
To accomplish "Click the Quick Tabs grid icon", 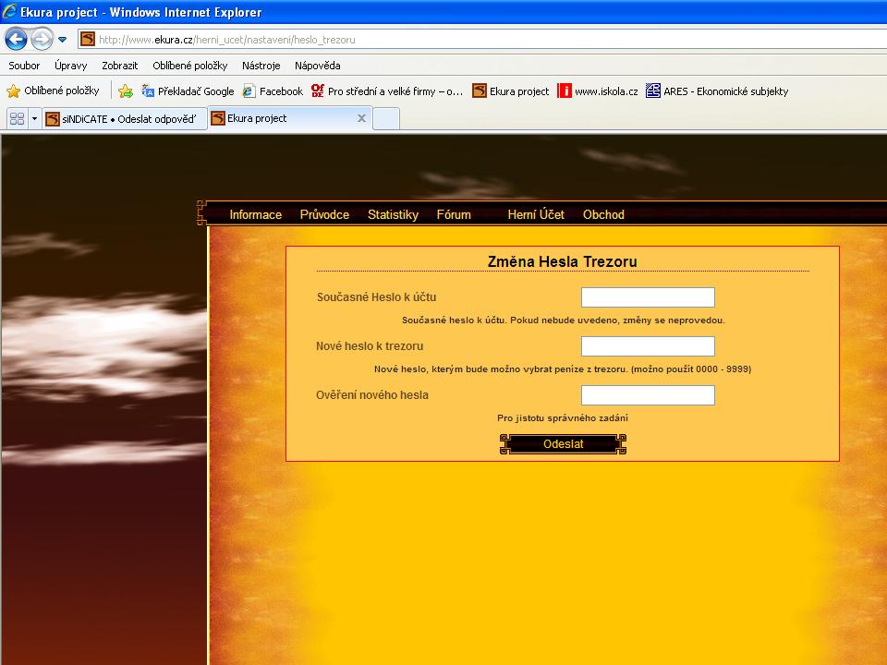I will 17,118.
